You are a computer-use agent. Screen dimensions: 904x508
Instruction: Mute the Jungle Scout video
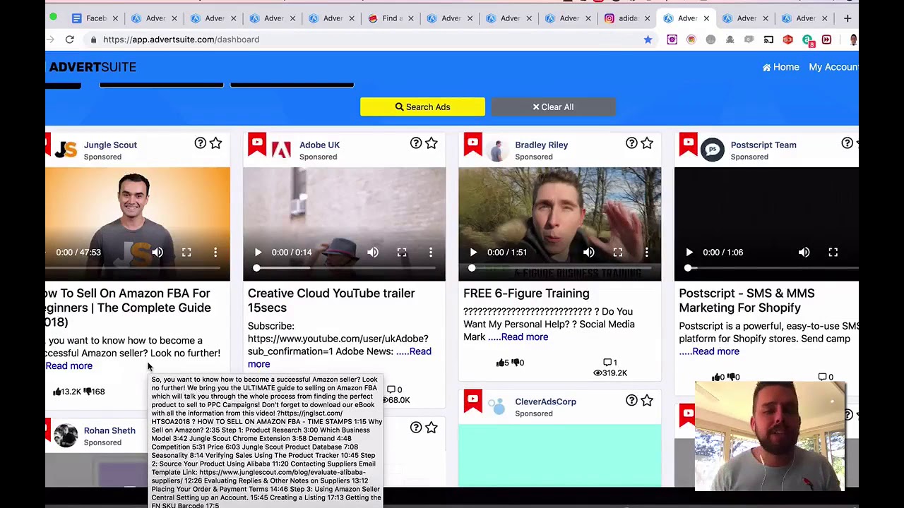[x=157, y=252]
